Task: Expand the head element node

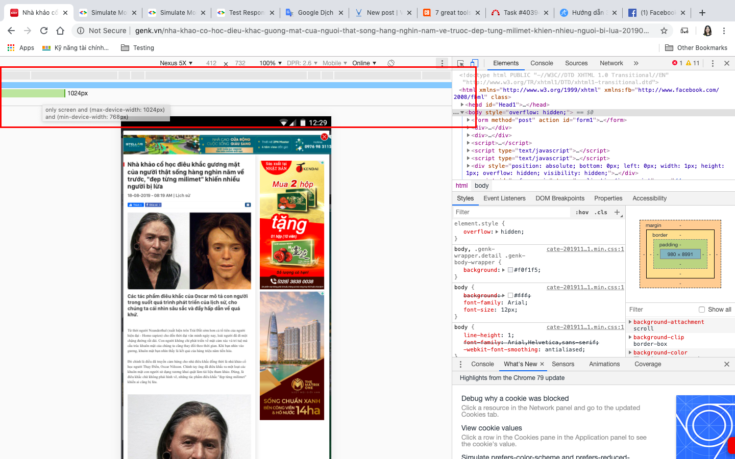Action: (x=462, y=105)
